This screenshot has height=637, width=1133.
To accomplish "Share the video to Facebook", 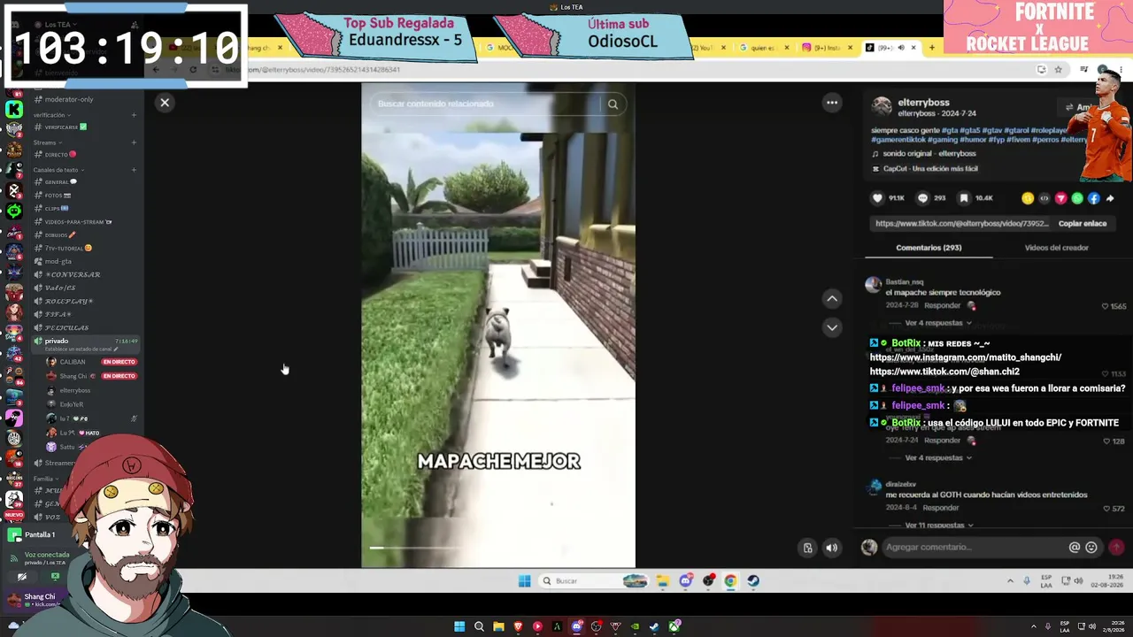I will click(1094, 198).
